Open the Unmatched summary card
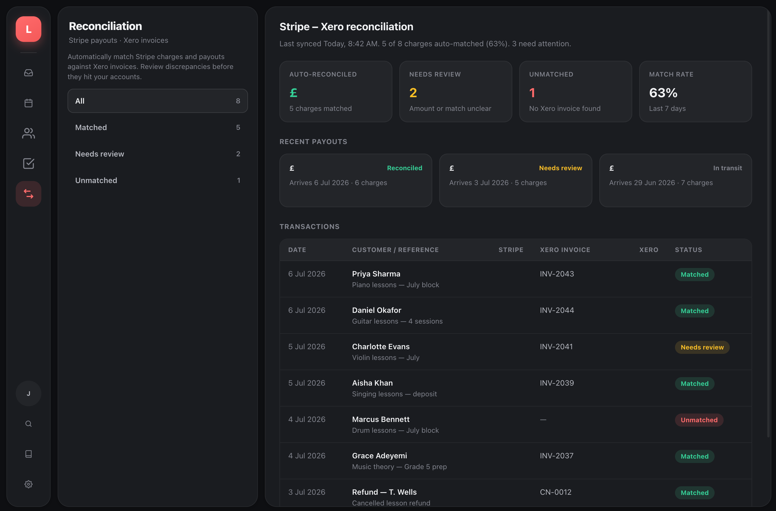 (575, 92)
